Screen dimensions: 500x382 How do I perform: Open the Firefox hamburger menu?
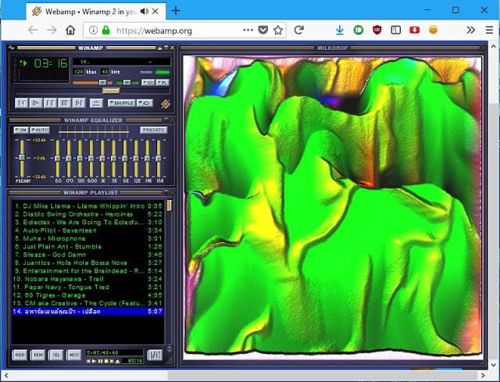(489, 30)
